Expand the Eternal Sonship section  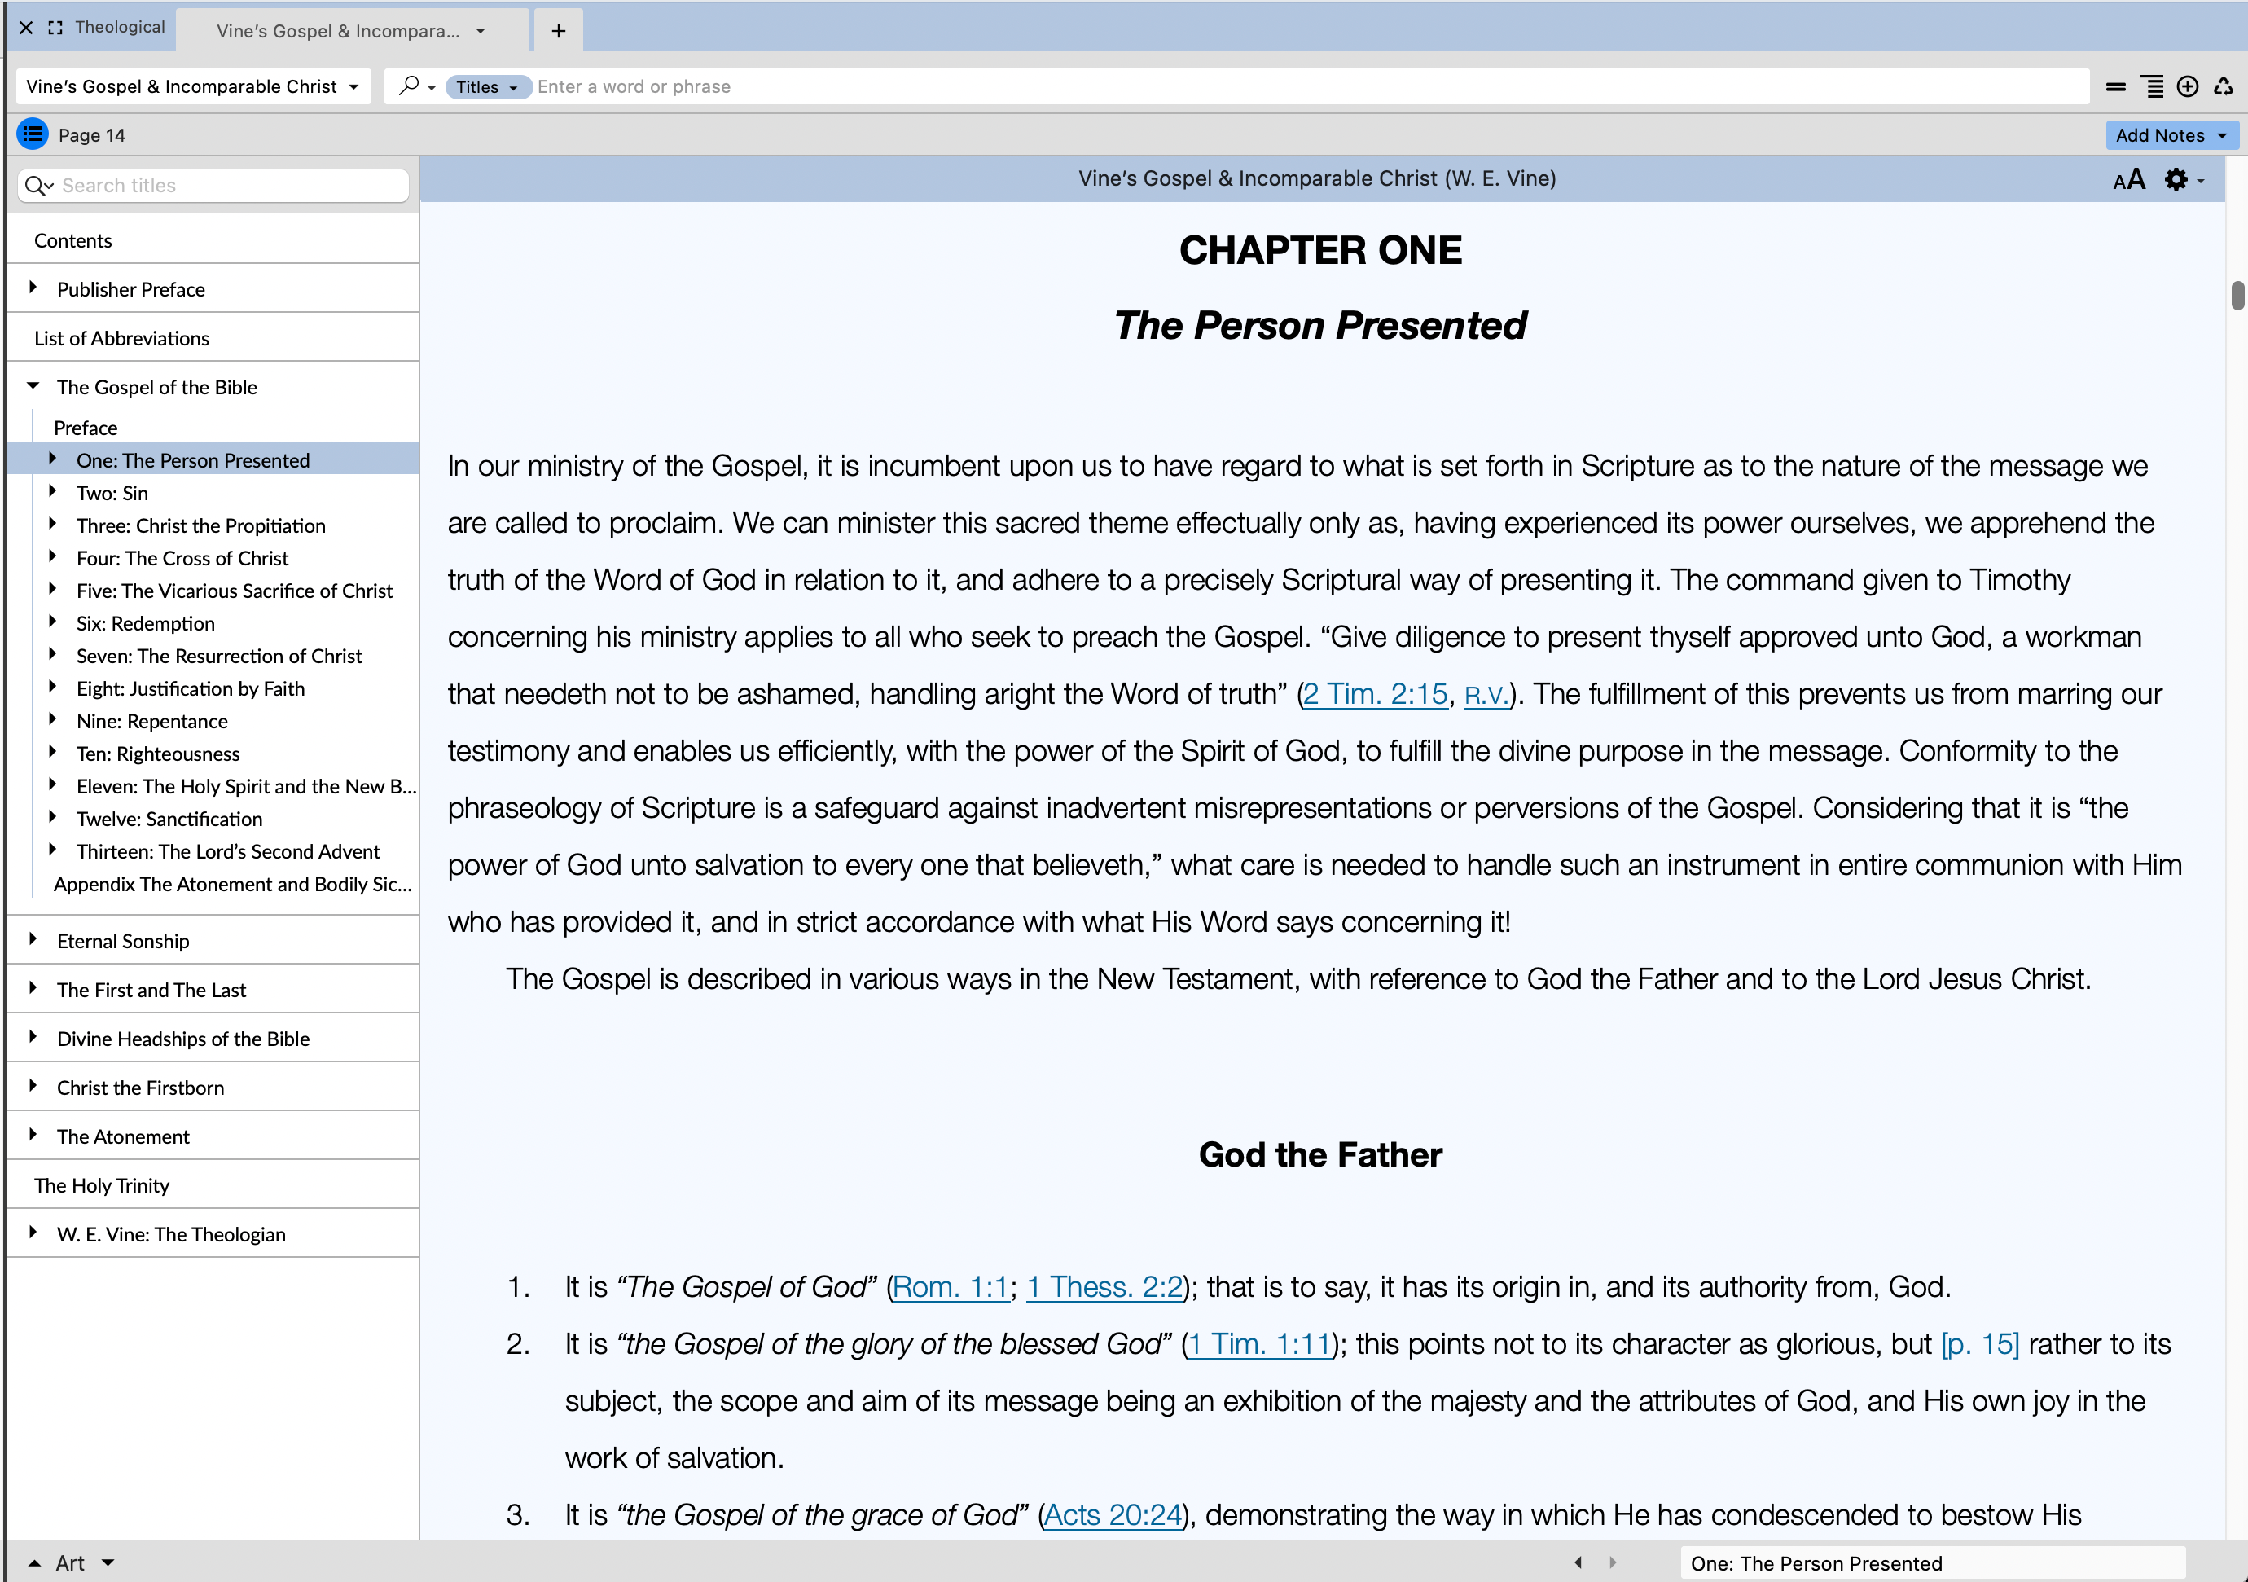tap(33, 938)
